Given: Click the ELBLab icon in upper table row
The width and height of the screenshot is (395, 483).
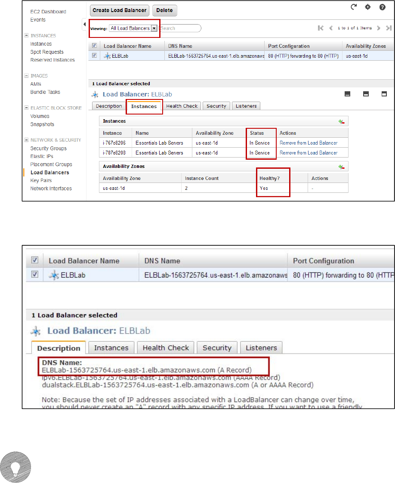Looking at the screenshot, I should [x=107, y=56].
